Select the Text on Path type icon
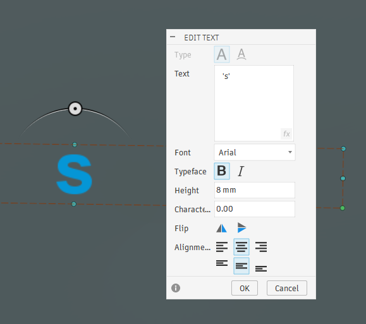The image size is (366, 324). click(x=241, y=54)
